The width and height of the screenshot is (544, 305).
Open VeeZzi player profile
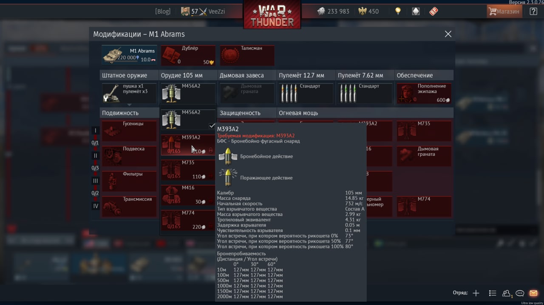click(x=203, y=11)
